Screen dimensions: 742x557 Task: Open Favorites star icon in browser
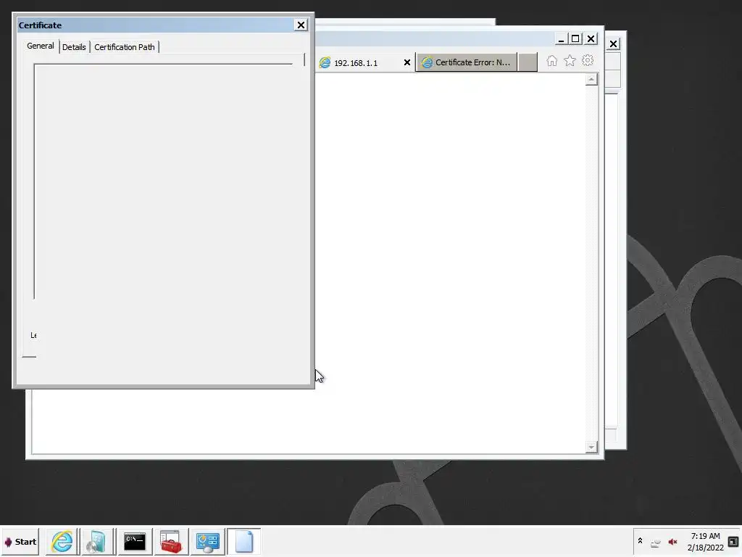[x=570, y=61]
